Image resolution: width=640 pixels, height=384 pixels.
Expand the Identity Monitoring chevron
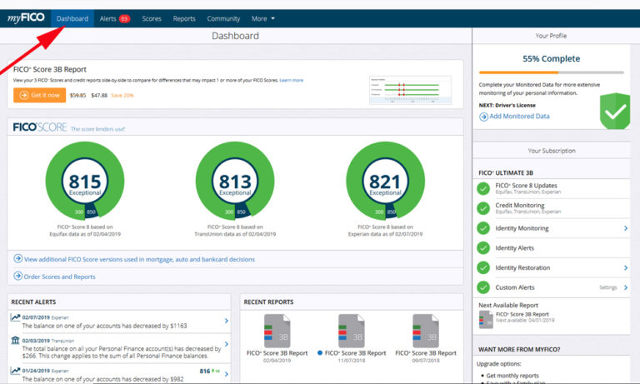(626, 227)
